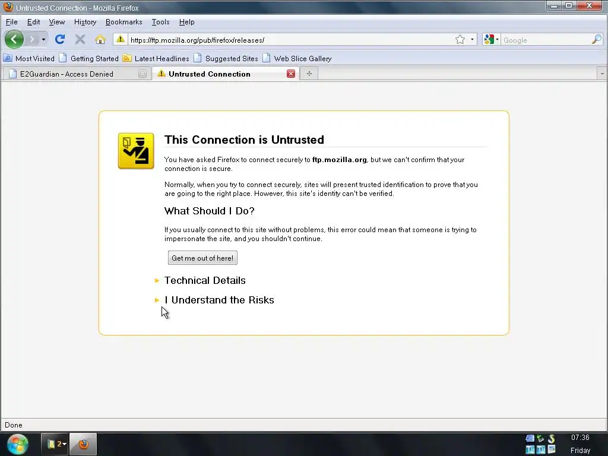The height and width of the screenshot is (456, 608).
Task: Click the Stop loading X icon
Action: (x=80, y=39)
